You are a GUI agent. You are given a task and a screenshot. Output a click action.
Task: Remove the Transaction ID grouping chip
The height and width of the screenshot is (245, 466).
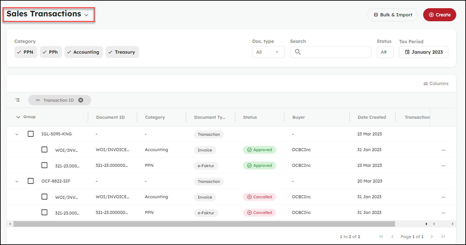81,100
